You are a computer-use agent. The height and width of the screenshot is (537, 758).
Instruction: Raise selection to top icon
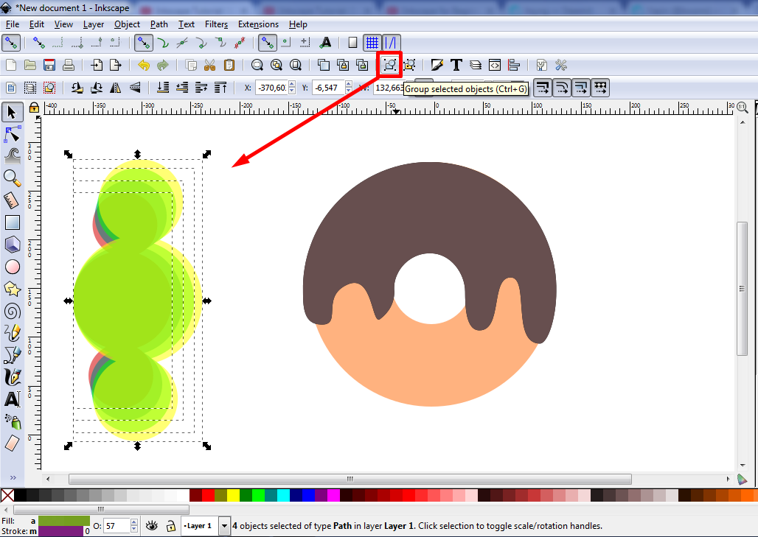[220, 88]
